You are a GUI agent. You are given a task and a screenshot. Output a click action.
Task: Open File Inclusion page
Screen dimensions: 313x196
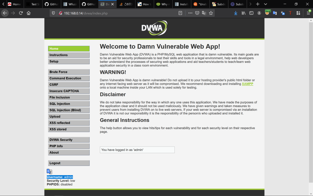point(69,97)
